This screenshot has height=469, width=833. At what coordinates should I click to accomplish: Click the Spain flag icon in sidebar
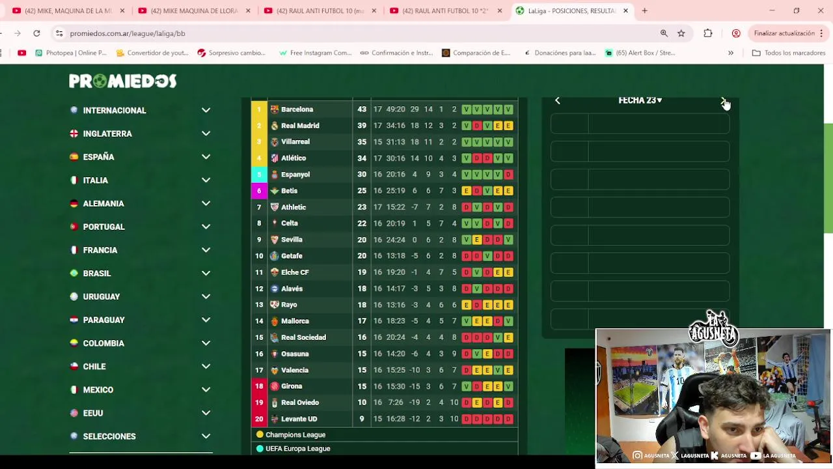[x=74, y=157]
